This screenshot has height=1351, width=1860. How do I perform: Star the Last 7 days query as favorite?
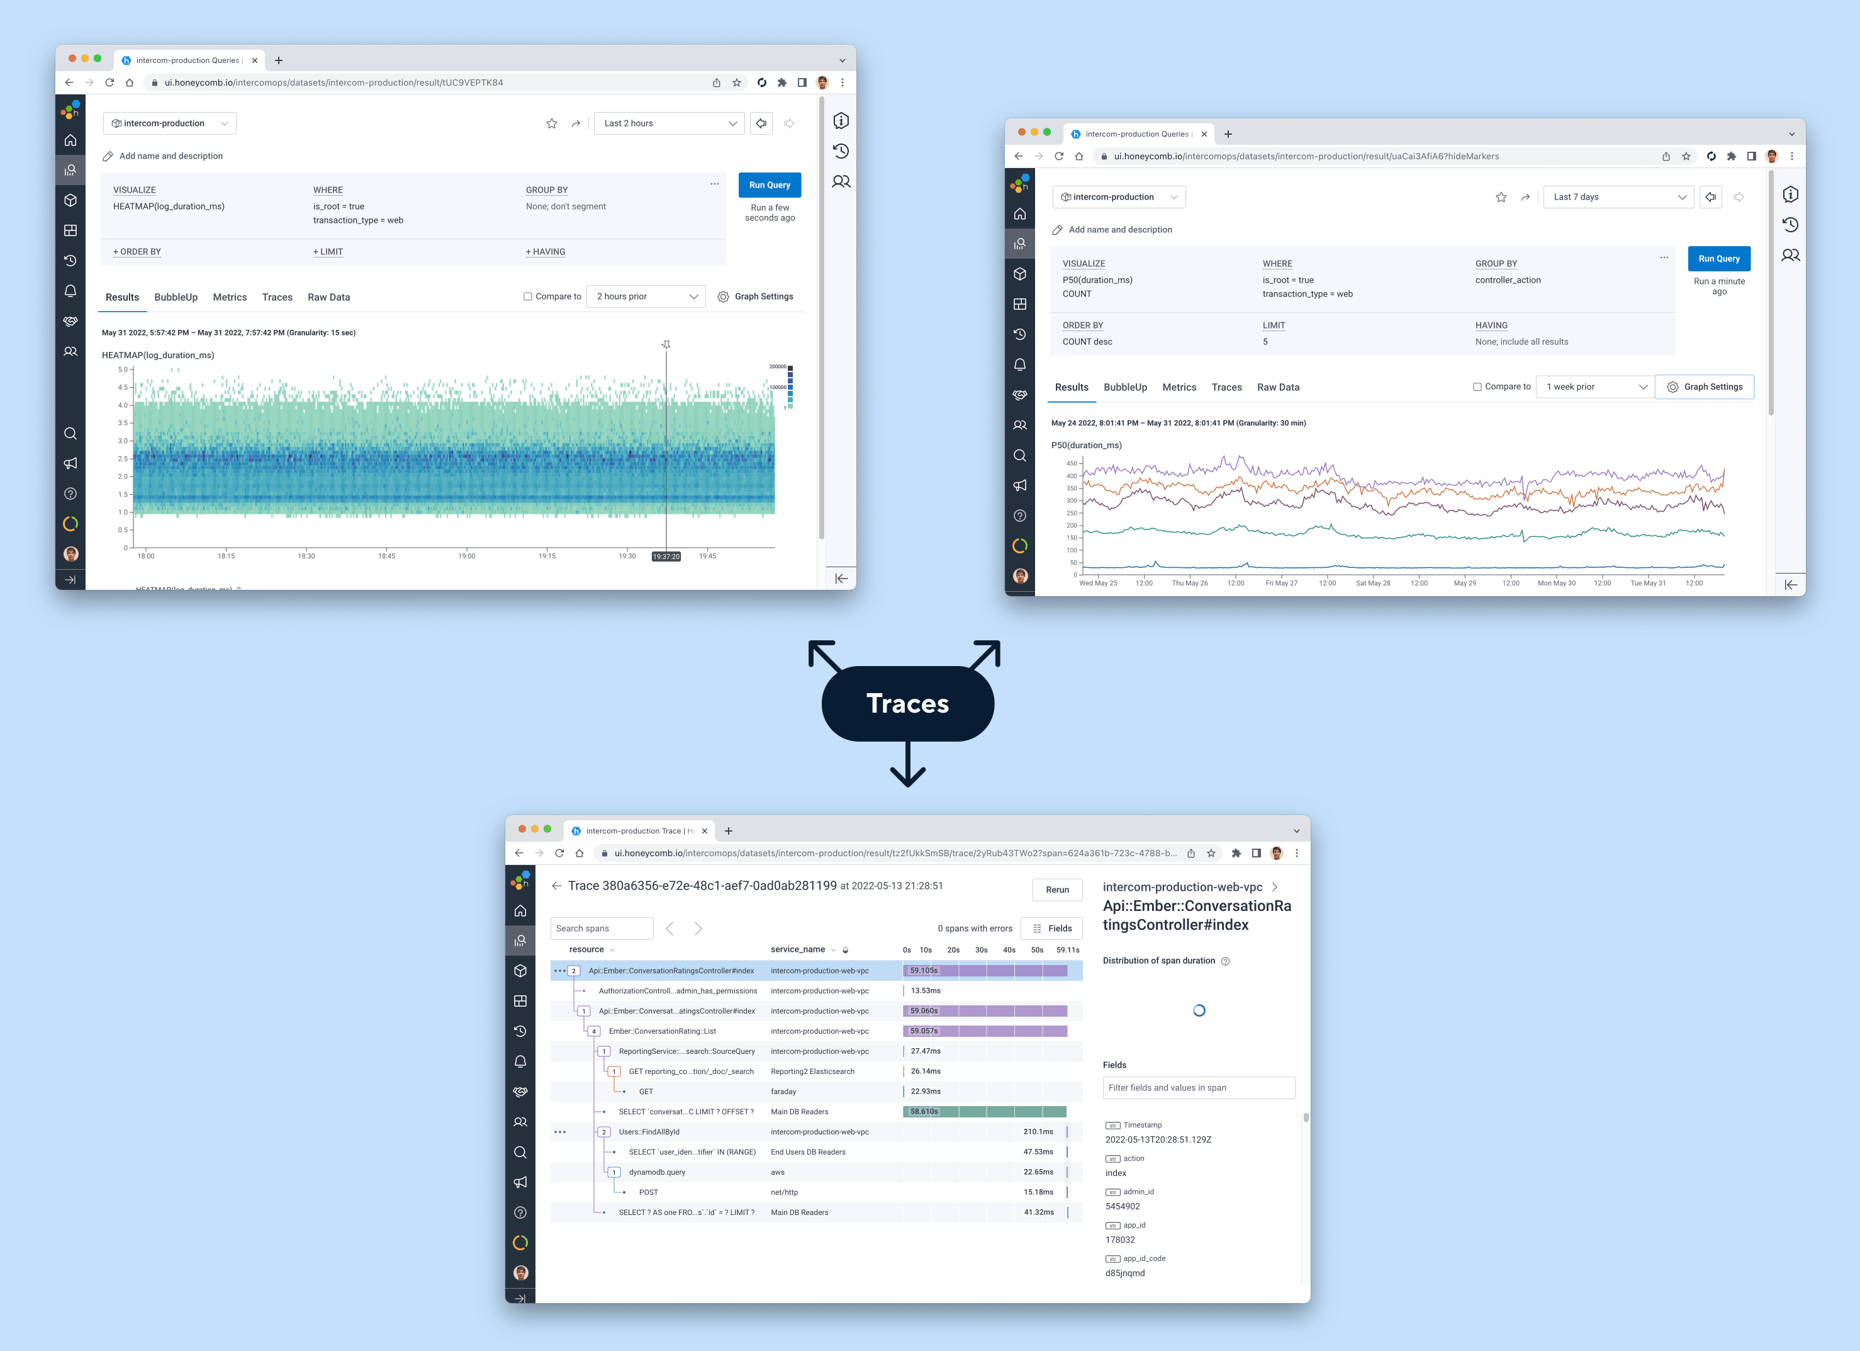[x=1501, y=197]
